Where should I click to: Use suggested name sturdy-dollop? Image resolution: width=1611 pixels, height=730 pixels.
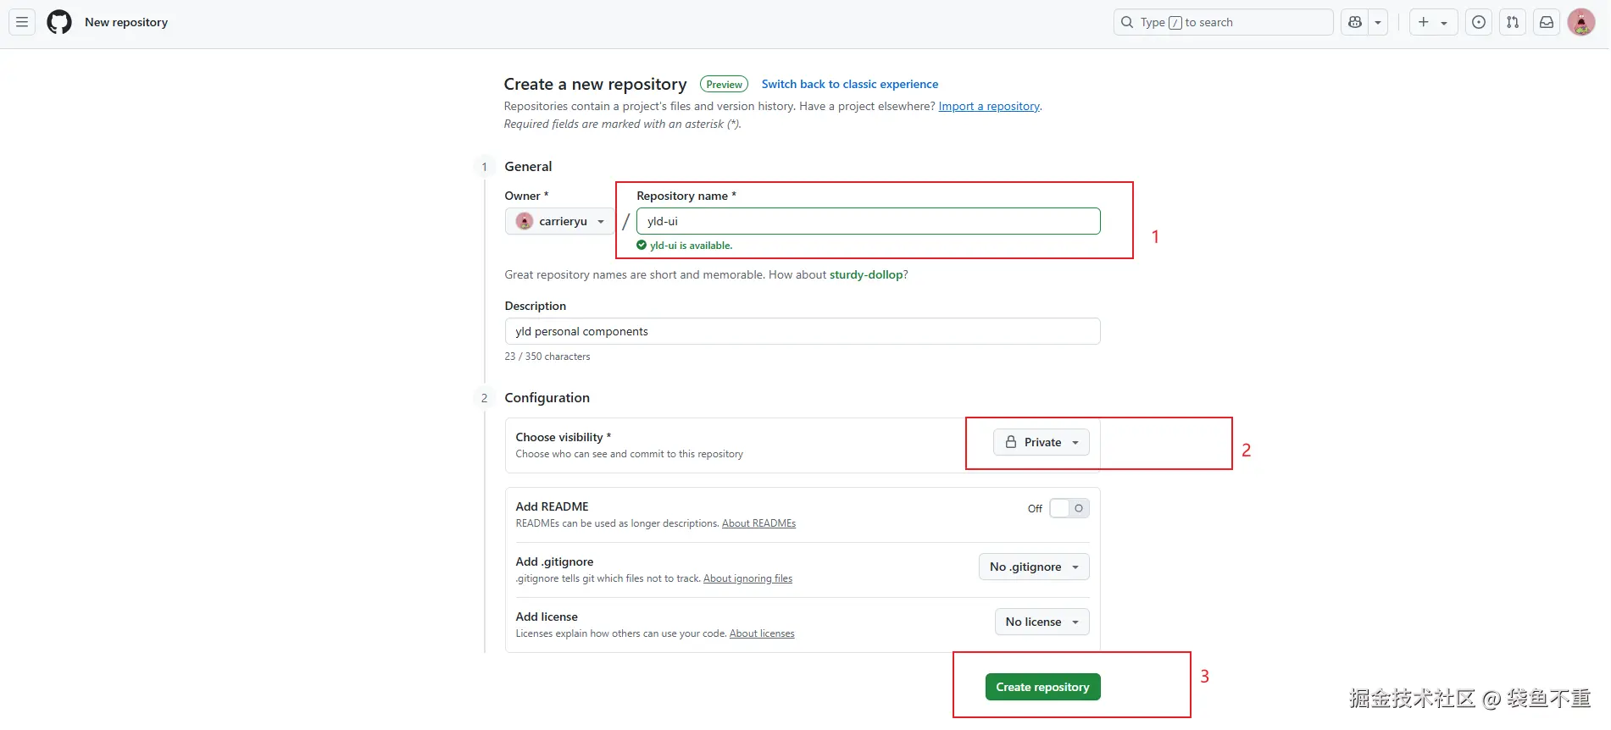click(x=865, y=274)
